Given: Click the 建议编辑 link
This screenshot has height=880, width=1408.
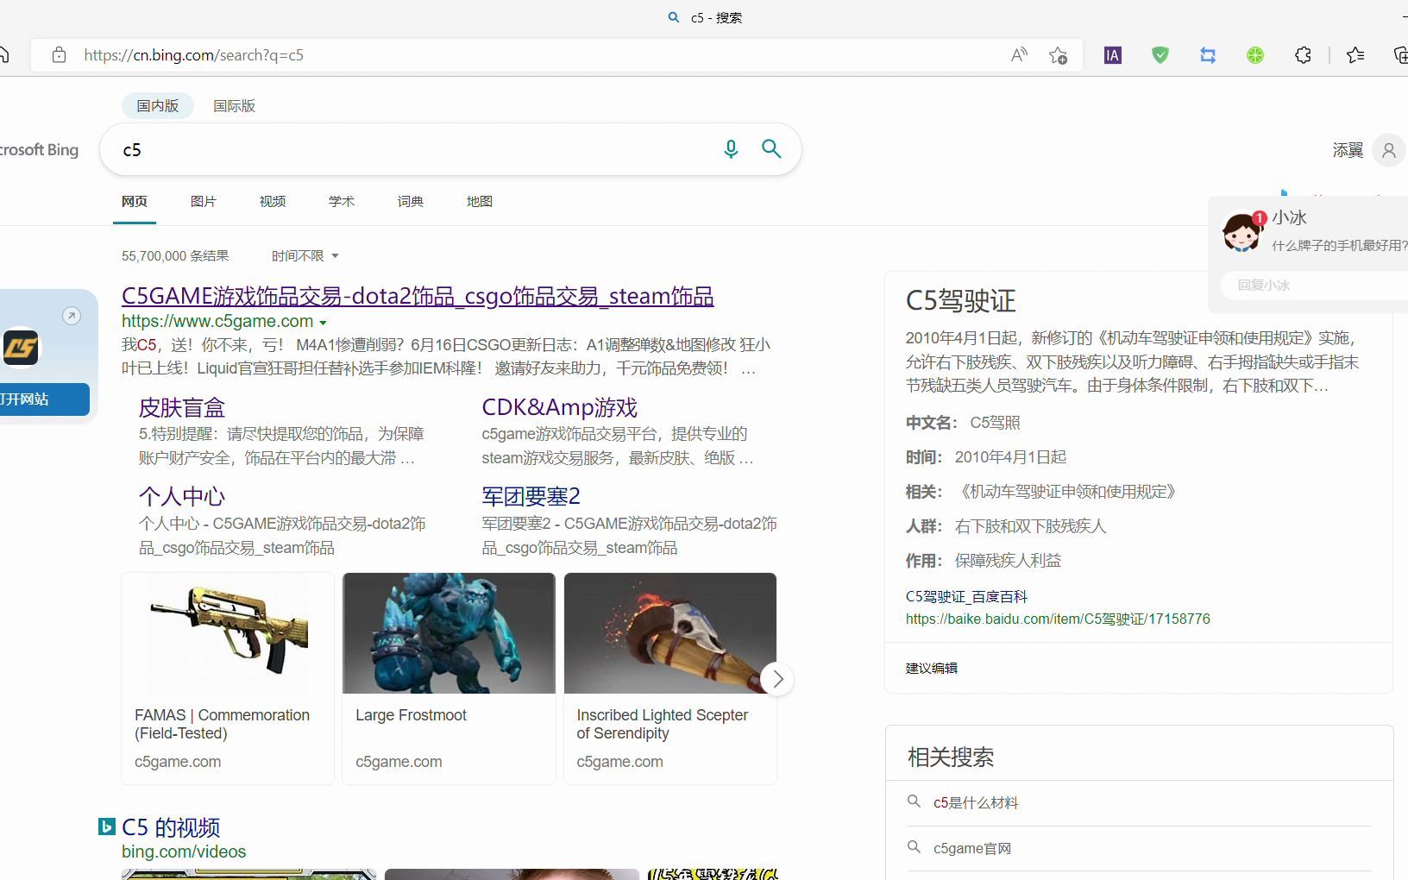Looking at the screenshot, I should tap(932, 668).
